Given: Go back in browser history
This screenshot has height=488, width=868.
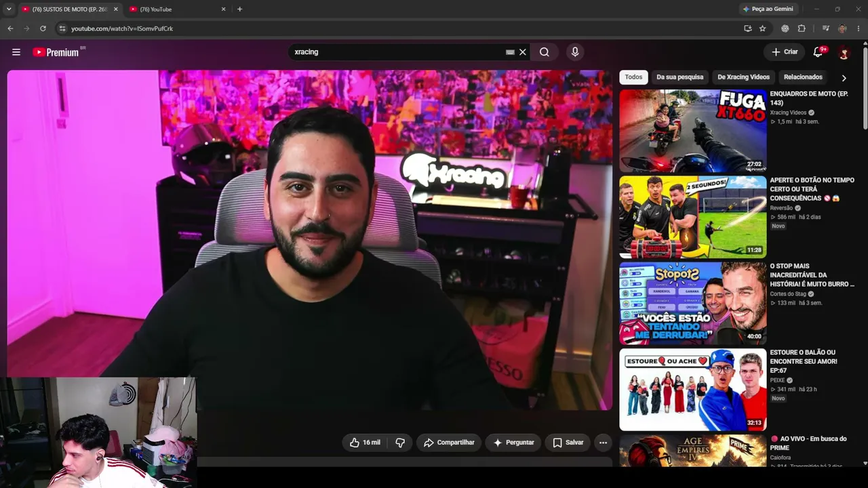Looking at the screenshot, I should [x=10, y=28].
